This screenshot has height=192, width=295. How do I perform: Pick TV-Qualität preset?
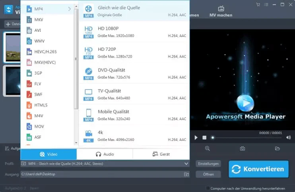pos(134,94)
